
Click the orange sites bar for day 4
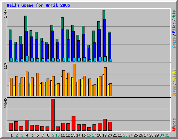(x=27, y=84)
